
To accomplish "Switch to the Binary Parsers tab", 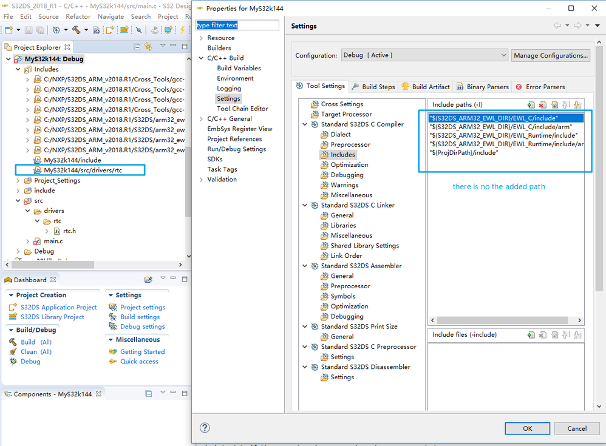I will [x=483, y=87].
